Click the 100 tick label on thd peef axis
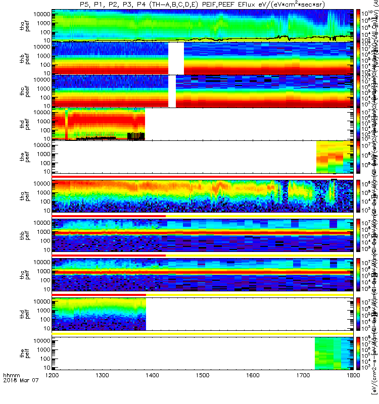This screenshot has height=404, width=379. pyautogui.click(x=45, y=130)
